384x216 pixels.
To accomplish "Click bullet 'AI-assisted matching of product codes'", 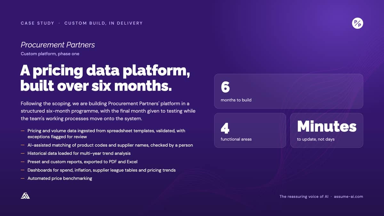I will pos(110,145).
